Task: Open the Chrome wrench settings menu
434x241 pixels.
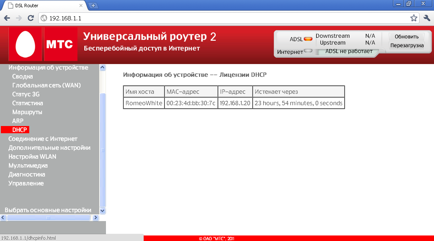Action: tap(427, 18)
